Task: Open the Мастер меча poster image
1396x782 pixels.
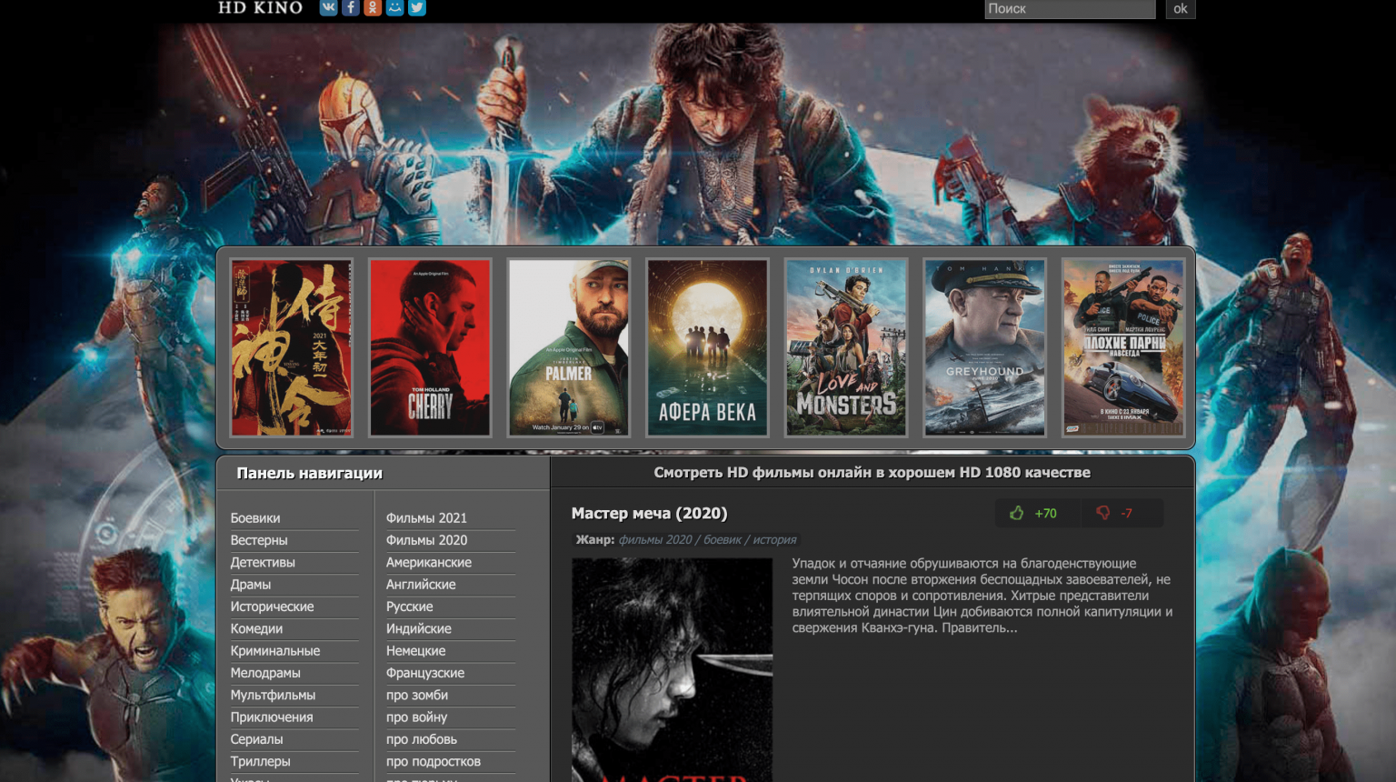Action: click(x=672, y=670)
